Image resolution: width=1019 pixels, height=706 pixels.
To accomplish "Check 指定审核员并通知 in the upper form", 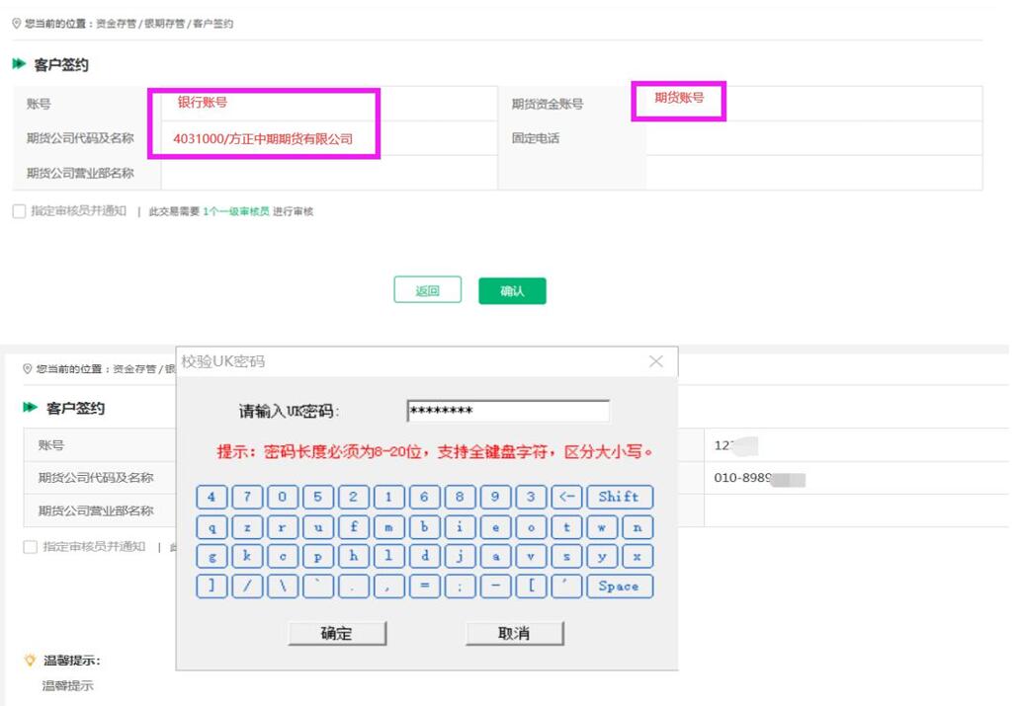I will tap(20, 211).
